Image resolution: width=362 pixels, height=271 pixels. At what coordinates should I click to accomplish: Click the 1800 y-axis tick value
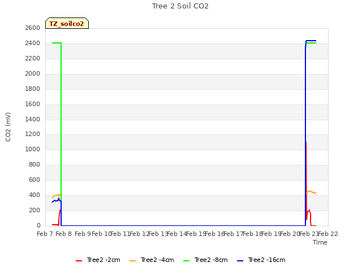[x=33, y=89]
